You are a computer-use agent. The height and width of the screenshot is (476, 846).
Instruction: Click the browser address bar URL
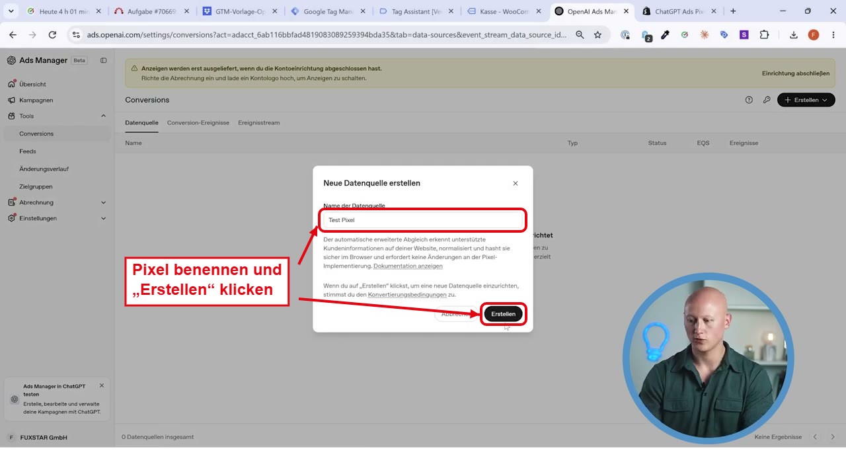click(327, 35)
